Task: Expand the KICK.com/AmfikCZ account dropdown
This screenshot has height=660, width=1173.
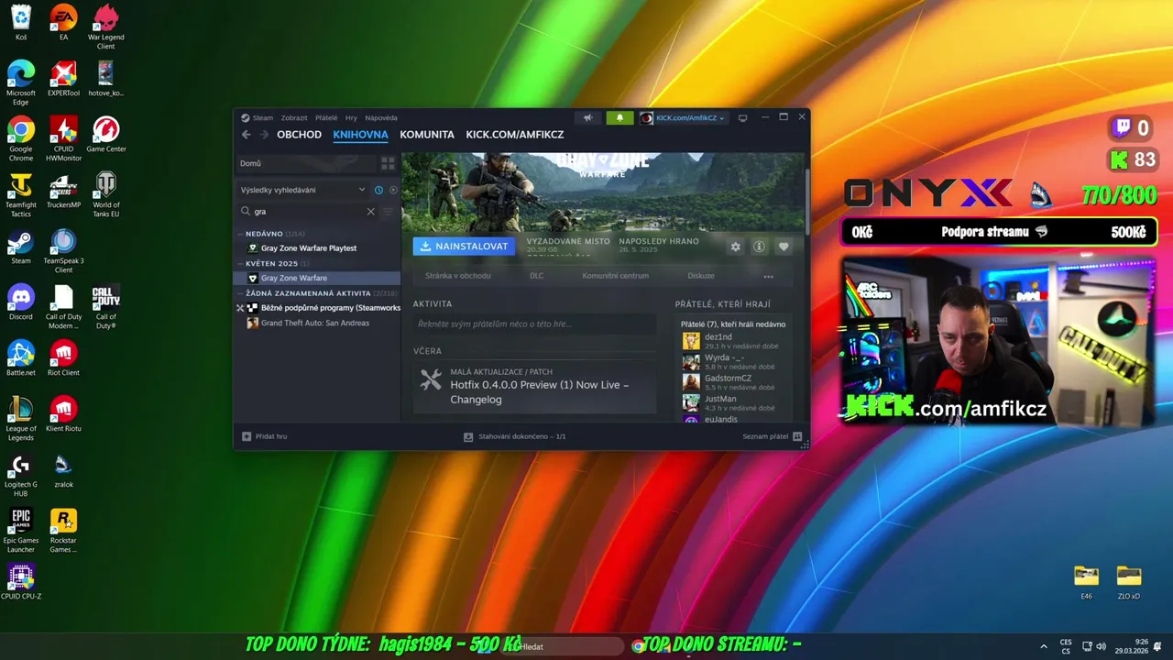Action: click(x=683, y=117)
